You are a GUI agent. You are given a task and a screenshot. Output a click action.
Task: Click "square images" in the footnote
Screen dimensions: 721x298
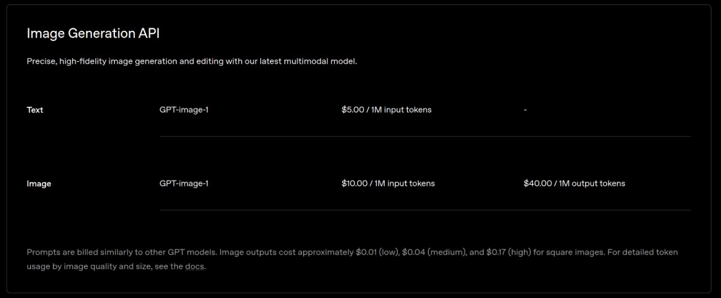[576, 252]
